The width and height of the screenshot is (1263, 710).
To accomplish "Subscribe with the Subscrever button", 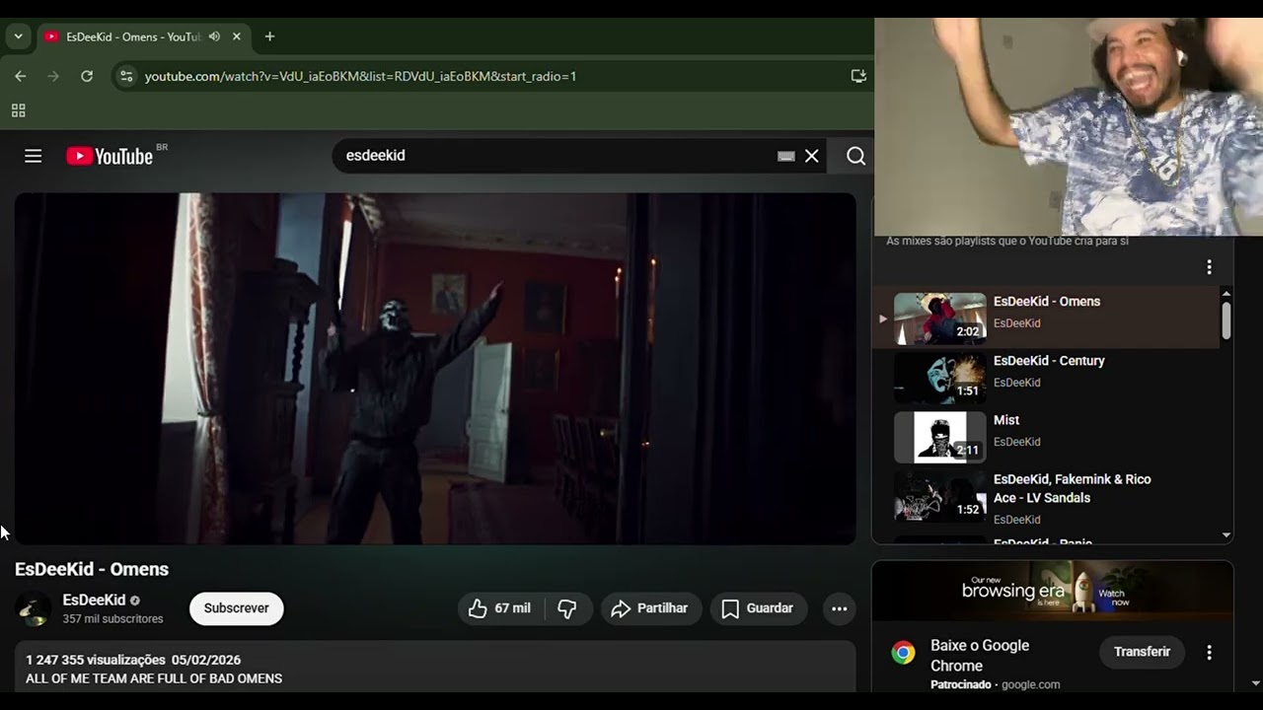I will pyautogui.click(x=237, y=608).
